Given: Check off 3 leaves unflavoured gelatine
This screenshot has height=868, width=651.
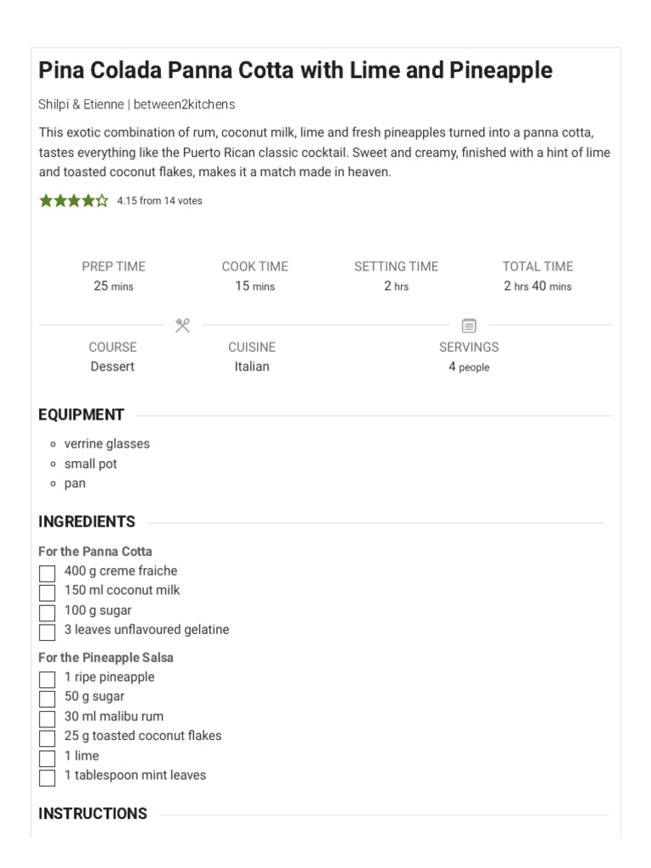Looking at the screenshot, I should pos(47,632).
